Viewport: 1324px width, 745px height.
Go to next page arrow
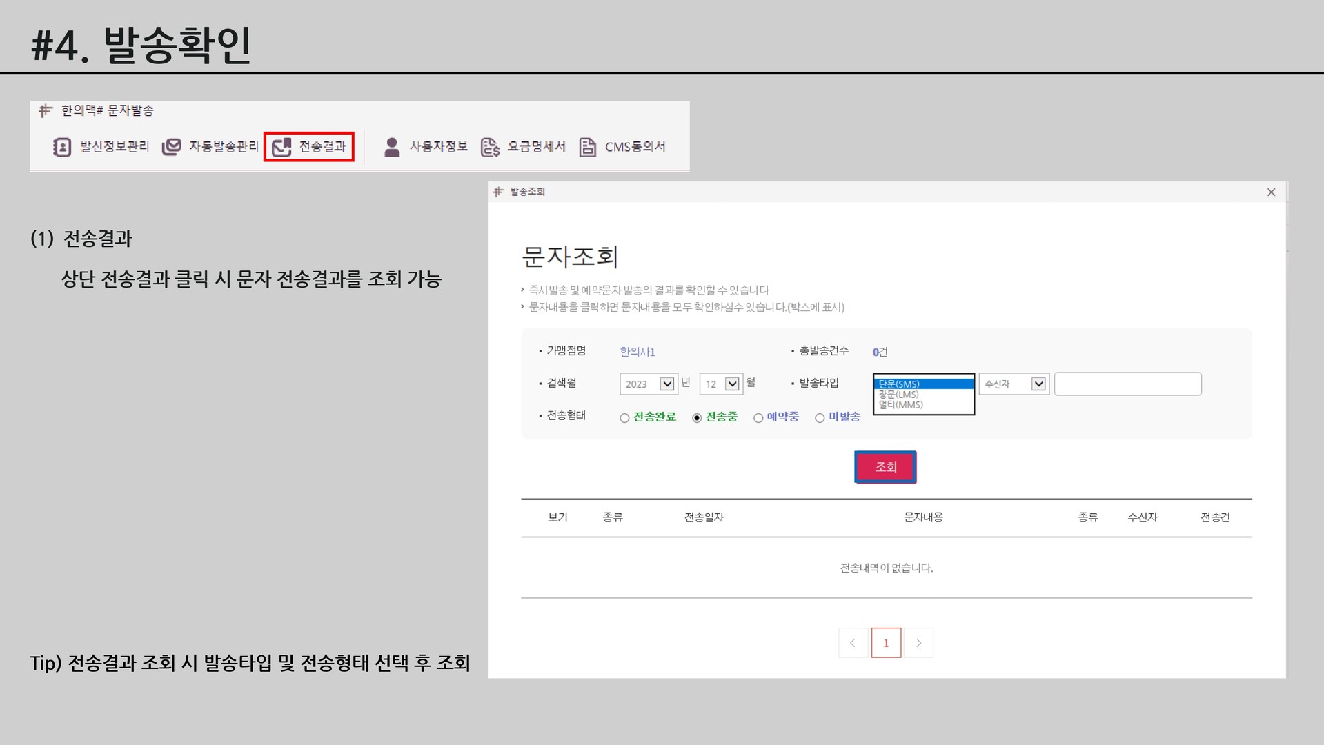tap(918, 643)
